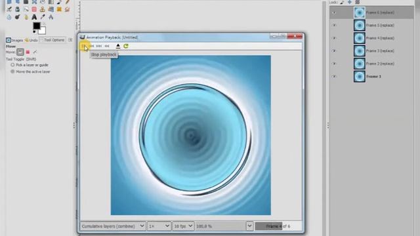Image resolution: width=420 pixels, height=236 pixels.
Task: Open Cumulative layers (combine) dropdown
Action: click(x=113, y=226)
